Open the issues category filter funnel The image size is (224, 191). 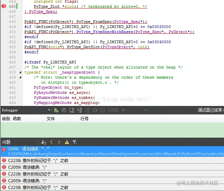(x=75, y=142)
